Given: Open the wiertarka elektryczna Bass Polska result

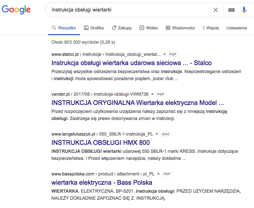Looking at the screenshot, I should (102, 182).
